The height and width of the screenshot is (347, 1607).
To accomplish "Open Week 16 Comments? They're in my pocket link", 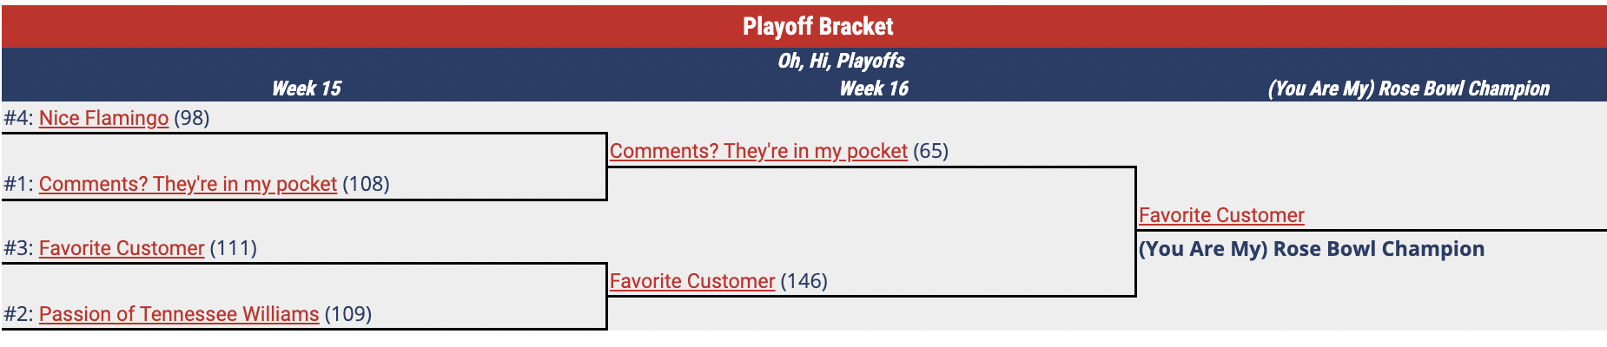I will [758, 151].
